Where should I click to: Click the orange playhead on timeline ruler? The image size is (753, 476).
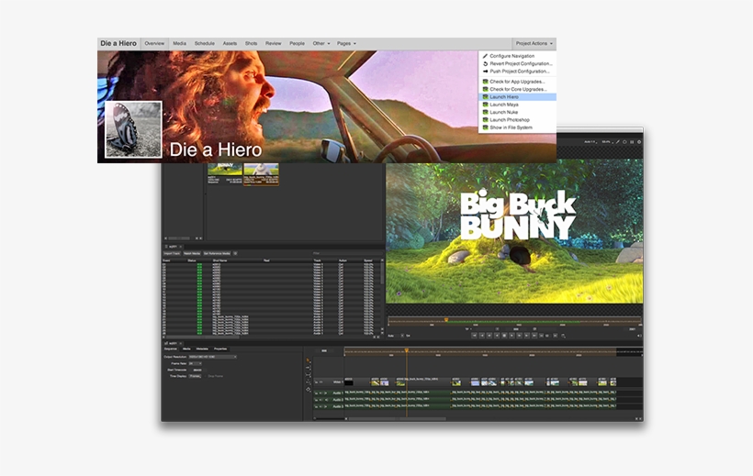[406, 350]
